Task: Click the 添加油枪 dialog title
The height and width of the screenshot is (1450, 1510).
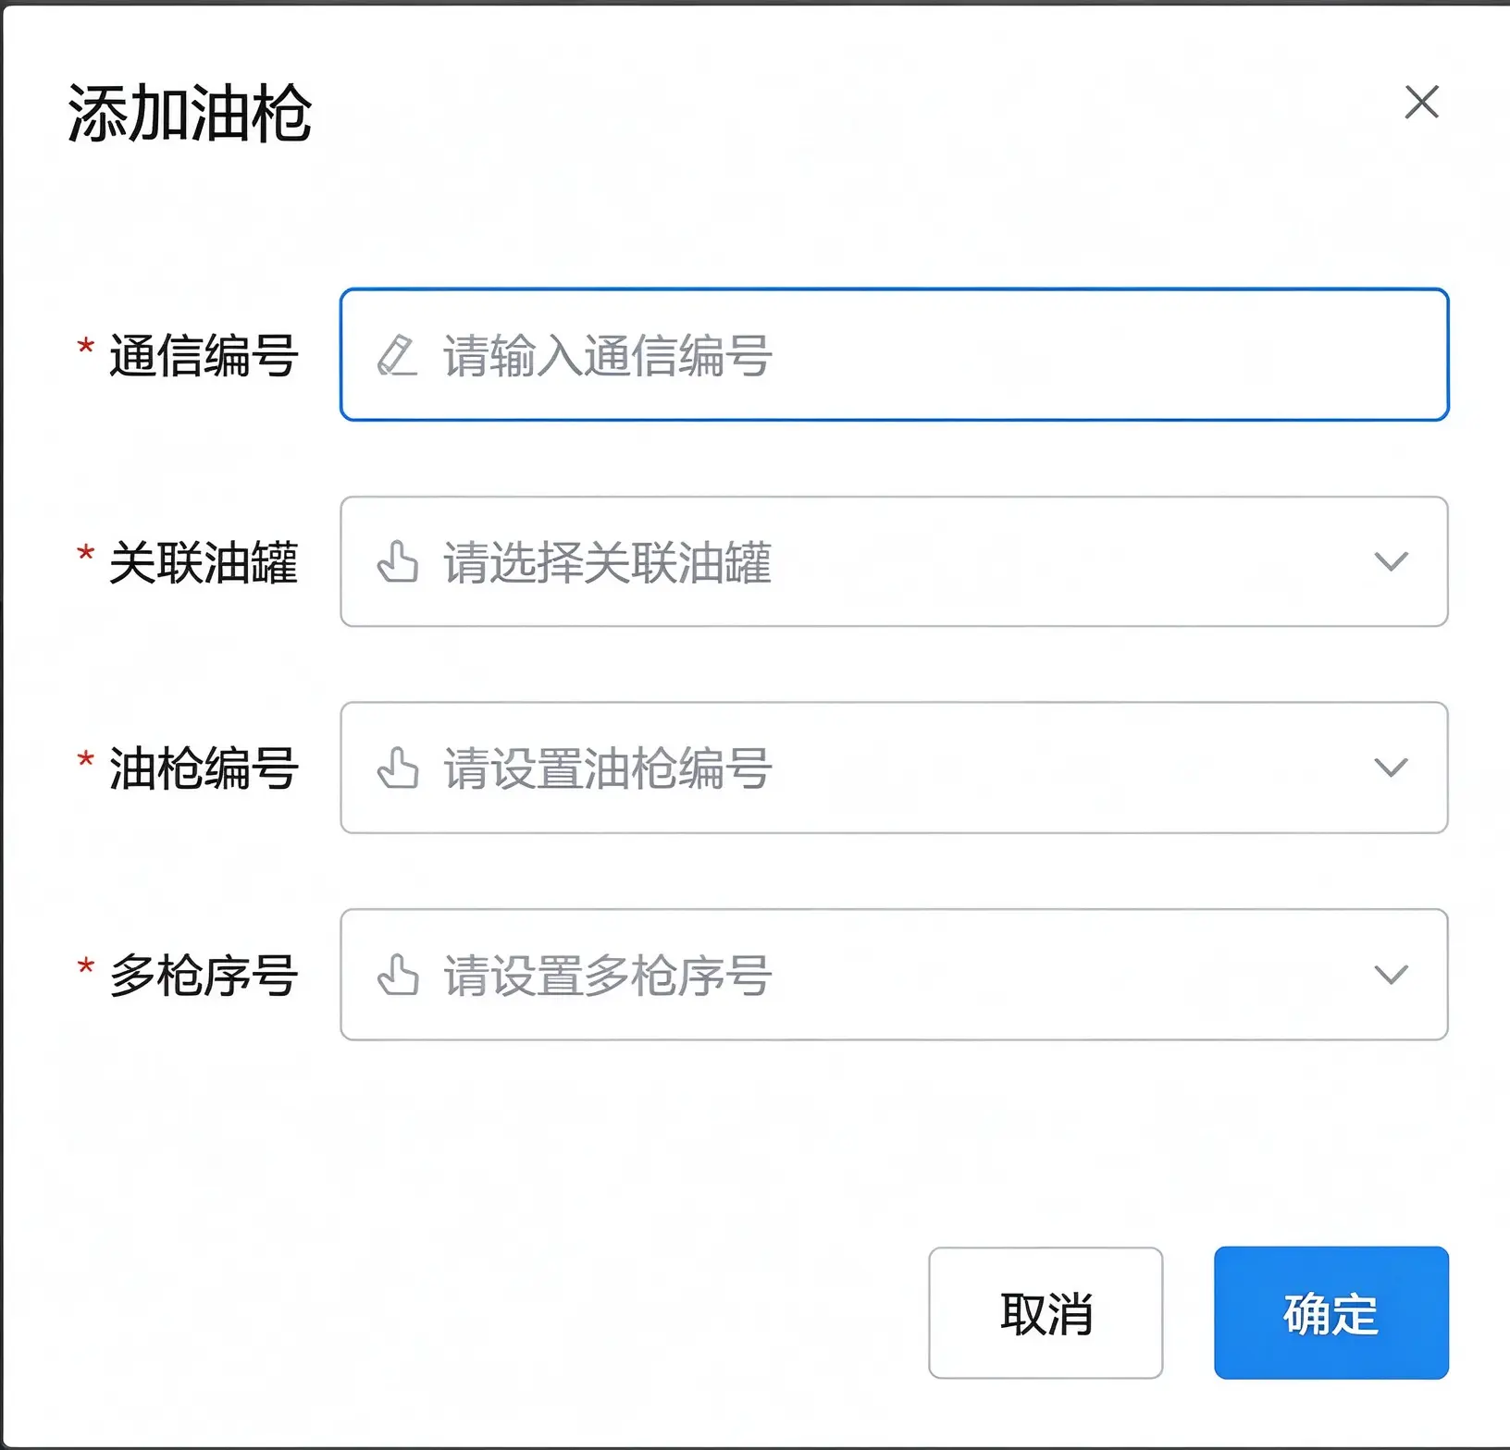Action: [190, 114]
